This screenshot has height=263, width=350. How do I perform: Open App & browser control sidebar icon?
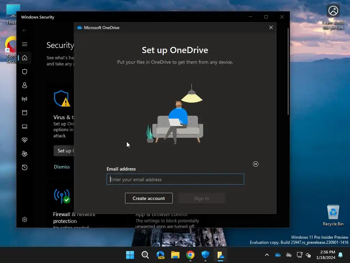tap(25, 112)
